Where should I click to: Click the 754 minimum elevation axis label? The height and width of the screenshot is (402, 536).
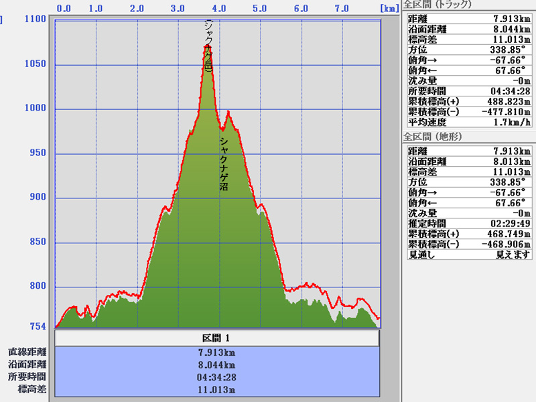38,326
